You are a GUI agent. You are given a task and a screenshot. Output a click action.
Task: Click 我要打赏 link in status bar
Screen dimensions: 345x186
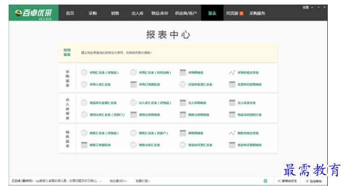tap(142, 181)
